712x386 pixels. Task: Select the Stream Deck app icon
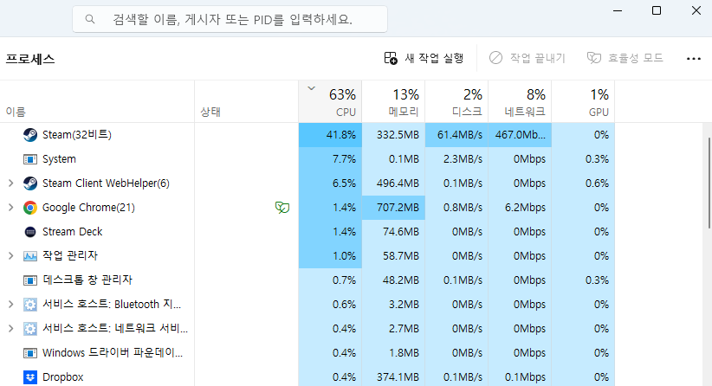pyautogui.click(x=30, y=232)
